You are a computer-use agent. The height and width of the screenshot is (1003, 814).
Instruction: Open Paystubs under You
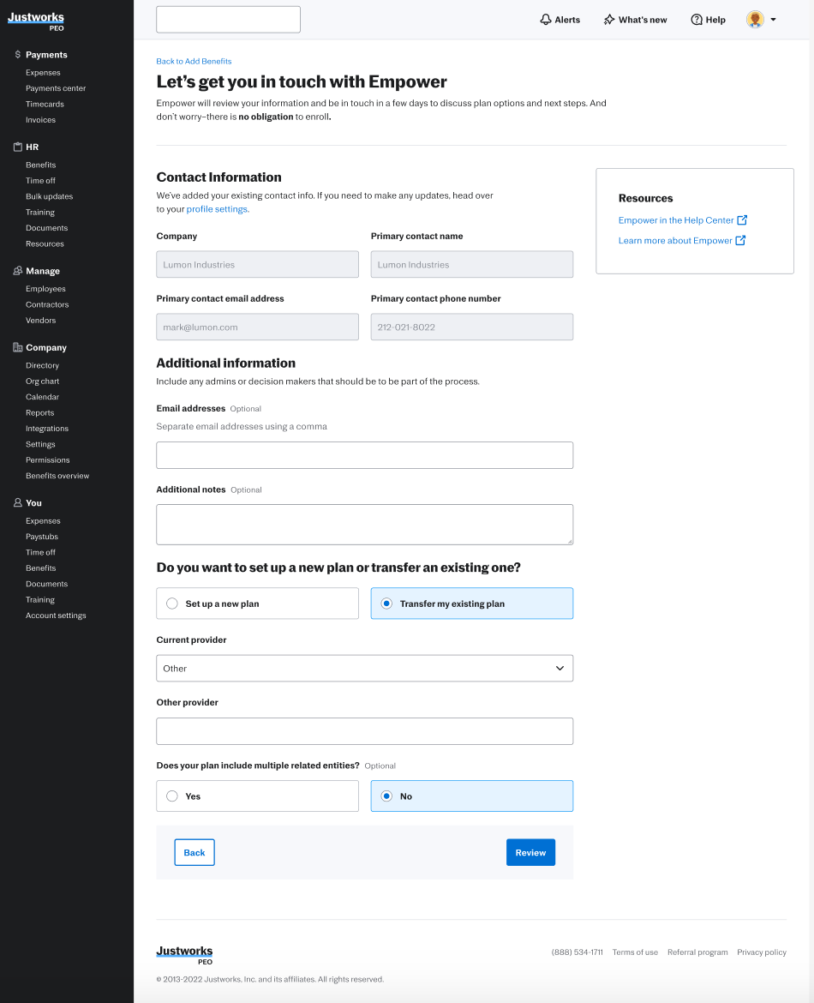[x=42, y=537]
